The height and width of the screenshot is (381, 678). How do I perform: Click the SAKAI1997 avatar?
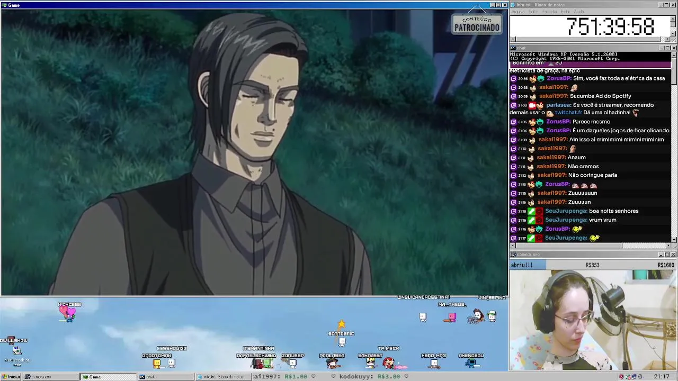(370, 363)
